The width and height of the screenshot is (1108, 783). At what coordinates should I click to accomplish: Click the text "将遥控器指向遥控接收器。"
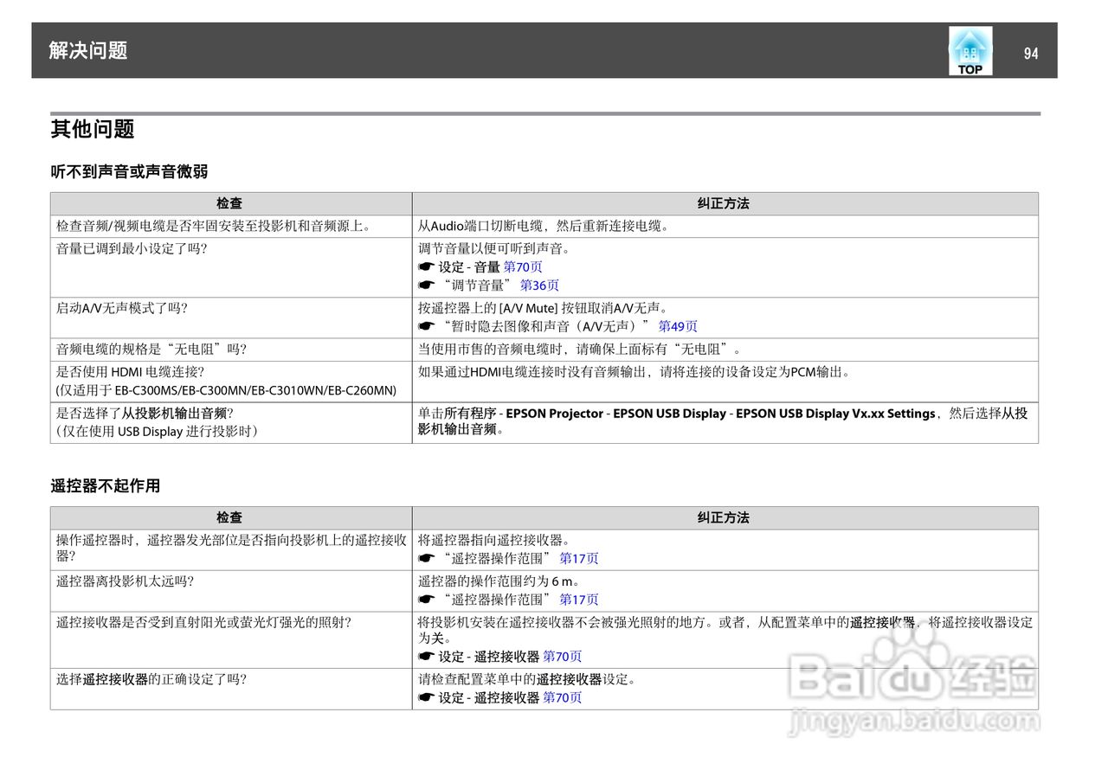pos(494,541)
